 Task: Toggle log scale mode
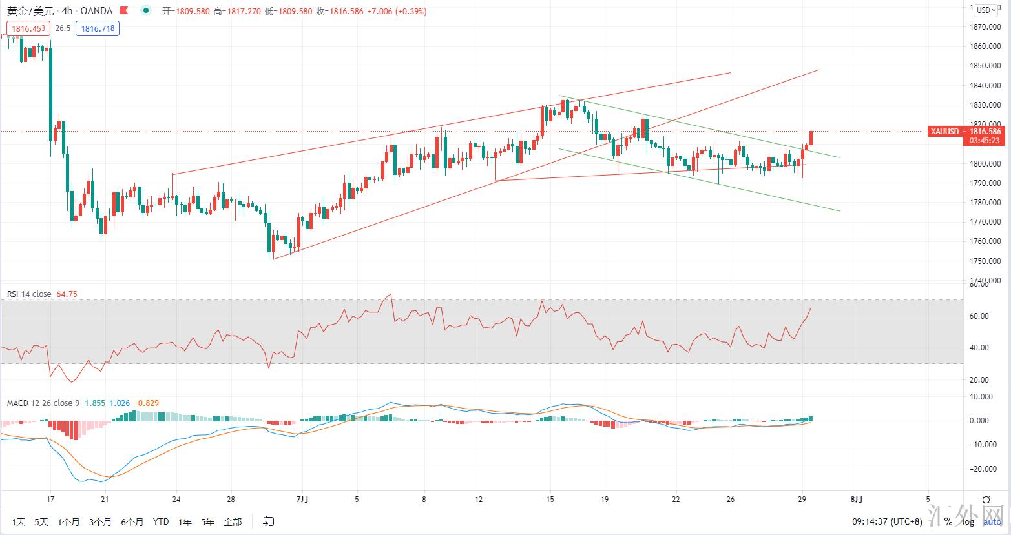tap(966, 521)
